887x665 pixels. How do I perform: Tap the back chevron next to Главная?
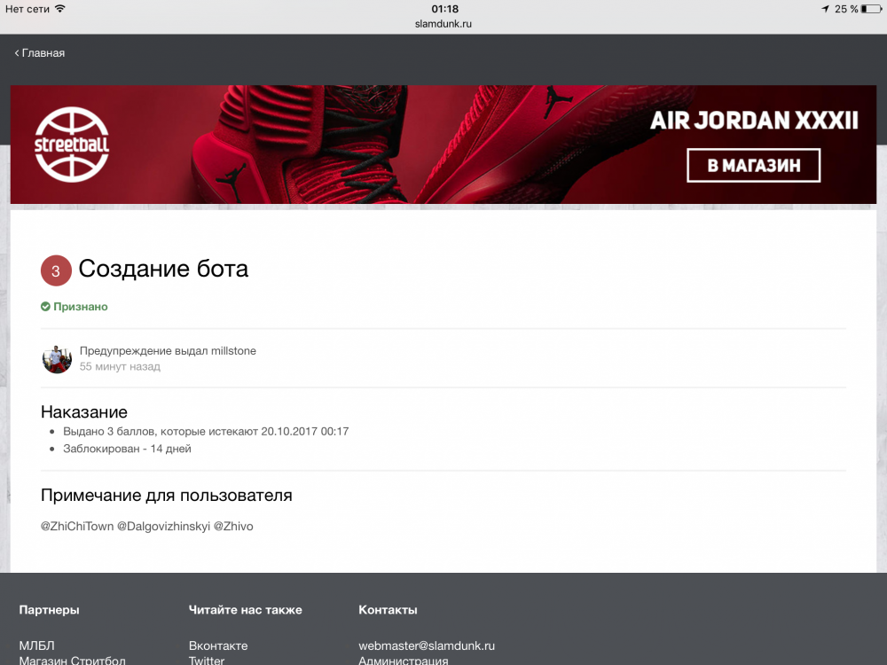click(17, 53)
